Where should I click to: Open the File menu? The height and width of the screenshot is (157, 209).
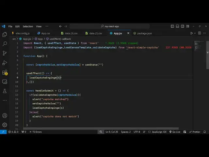(10, 26)
